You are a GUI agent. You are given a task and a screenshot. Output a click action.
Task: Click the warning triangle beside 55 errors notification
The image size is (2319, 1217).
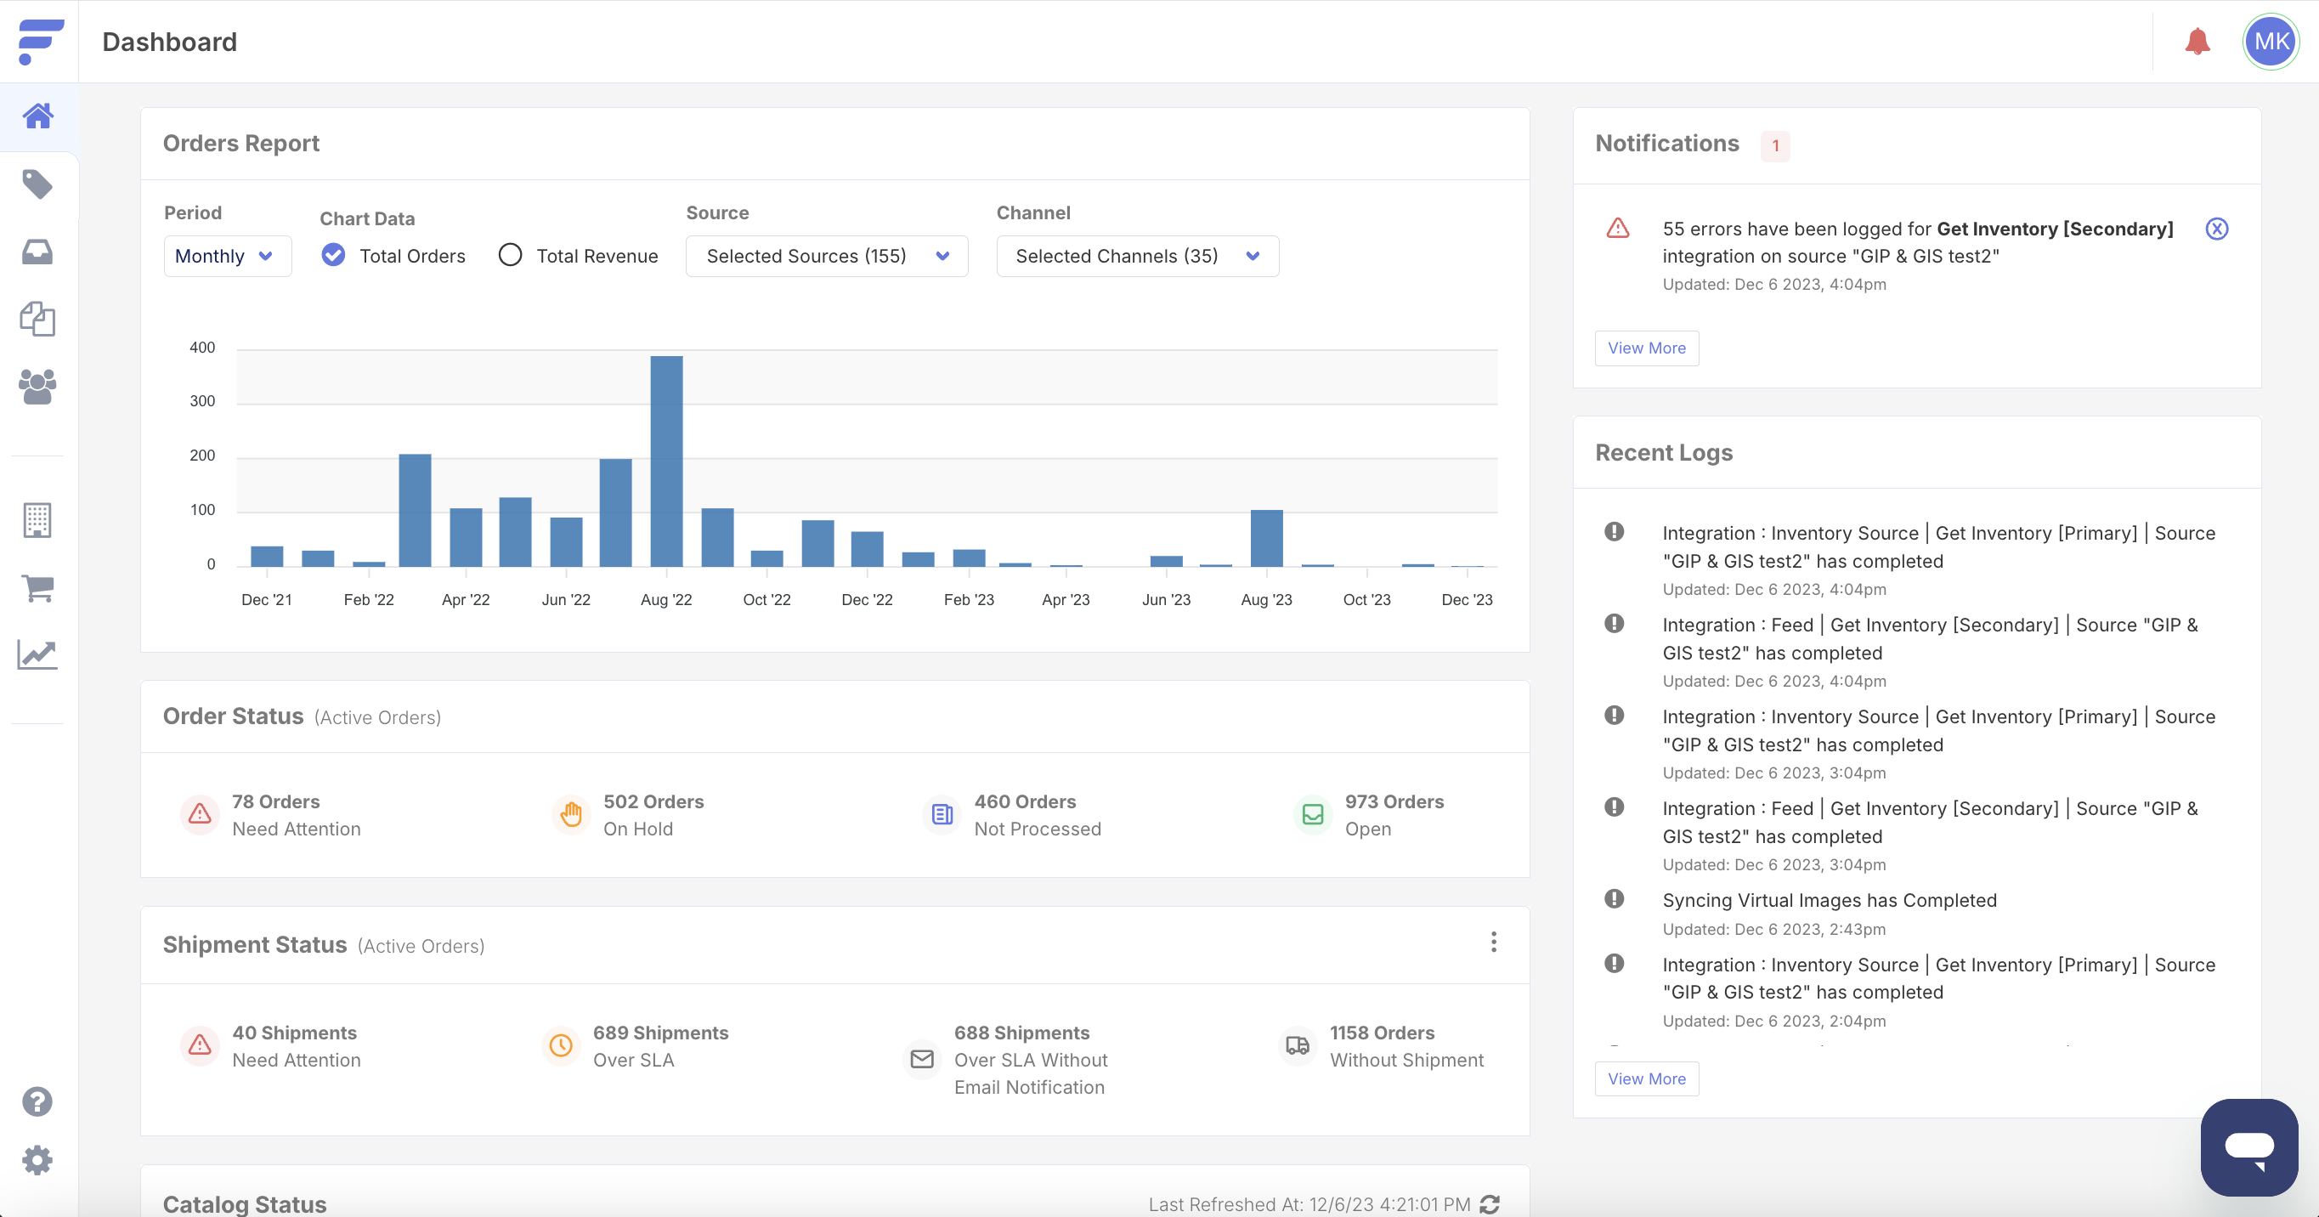click(x=1618, y=228)
